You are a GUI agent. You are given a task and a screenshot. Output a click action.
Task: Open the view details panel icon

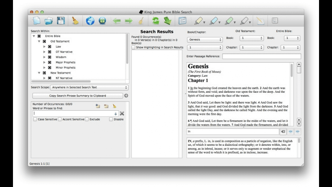[x=182, y=21]
